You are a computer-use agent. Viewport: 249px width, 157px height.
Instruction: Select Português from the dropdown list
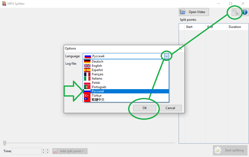[x=99, y=87]
